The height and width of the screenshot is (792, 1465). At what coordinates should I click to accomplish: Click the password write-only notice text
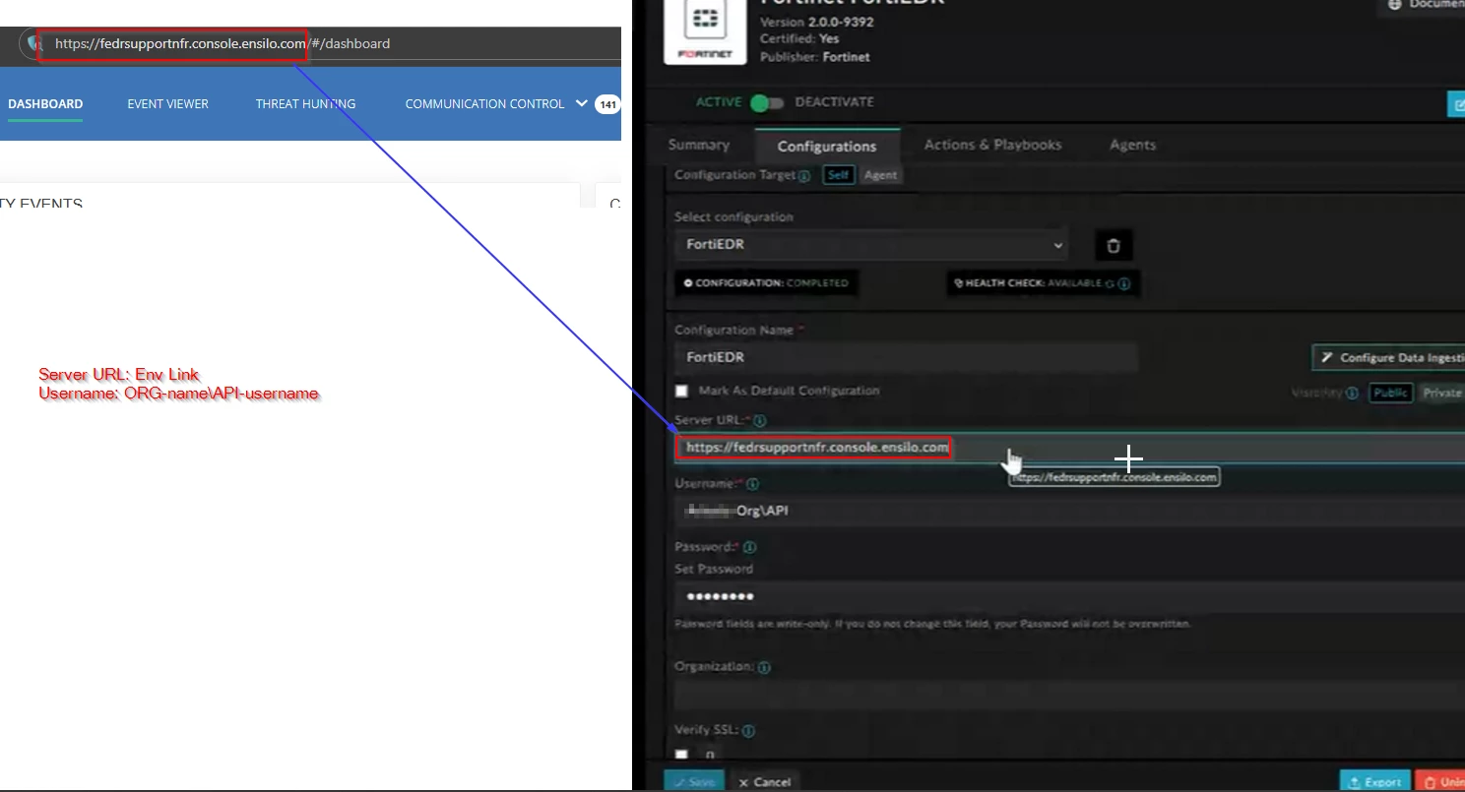(932, 624)
